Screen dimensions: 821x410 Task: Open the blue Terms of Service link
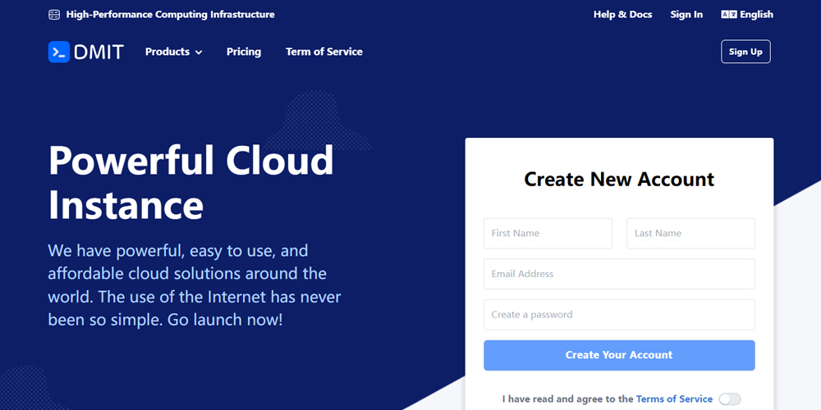click(674, 399)
